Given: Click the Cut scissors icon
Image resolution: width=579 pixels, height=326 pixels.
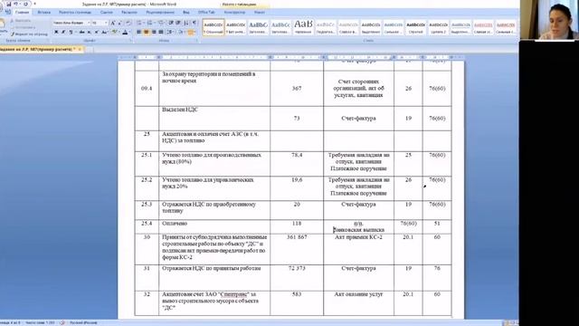Looking at the screenshot, I should tap(12, 21).
